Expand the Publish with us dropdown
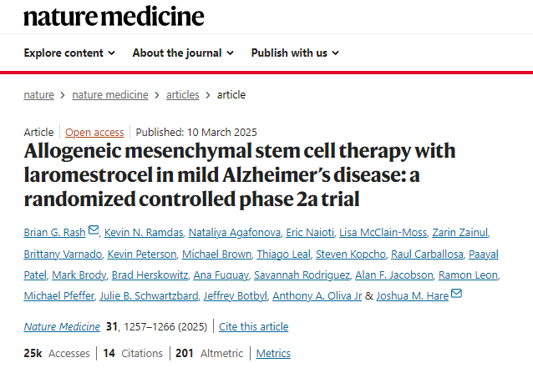 click(295, 53)
